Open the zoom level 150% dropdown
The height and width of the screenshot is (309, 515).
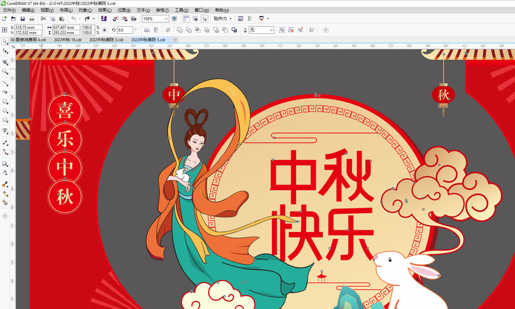coord(166,19)
